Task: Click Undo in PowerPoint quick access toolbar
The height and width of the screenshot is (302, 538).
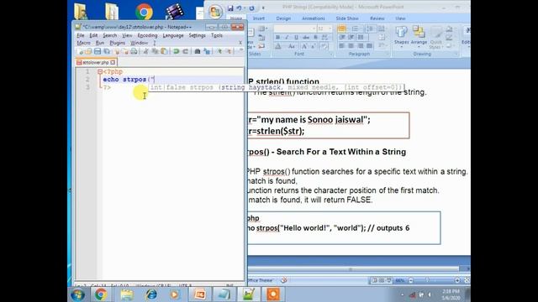Action: pos(239,8)
